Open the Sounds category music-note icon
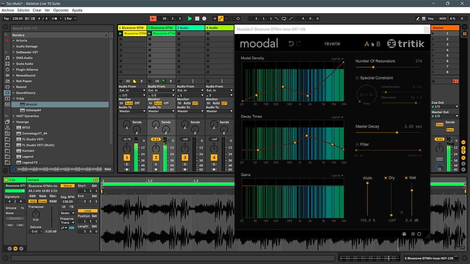The height and width of the screenshot is (264, 470). [7, 58]
